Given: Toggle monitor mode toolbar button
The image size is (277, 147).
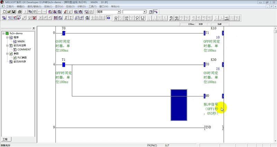Looking at the screenshot, I should 19,18.
